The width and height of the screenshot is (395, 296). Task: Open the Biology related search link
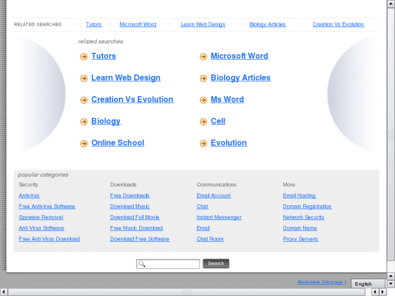pos(106,121)
